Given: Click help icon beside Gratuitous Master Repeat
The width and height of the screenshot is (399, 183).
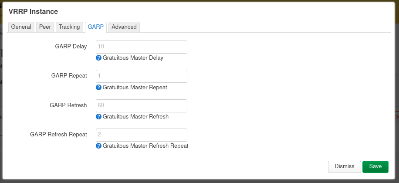Looking at the screenshot, I should [x=99, y=88].
